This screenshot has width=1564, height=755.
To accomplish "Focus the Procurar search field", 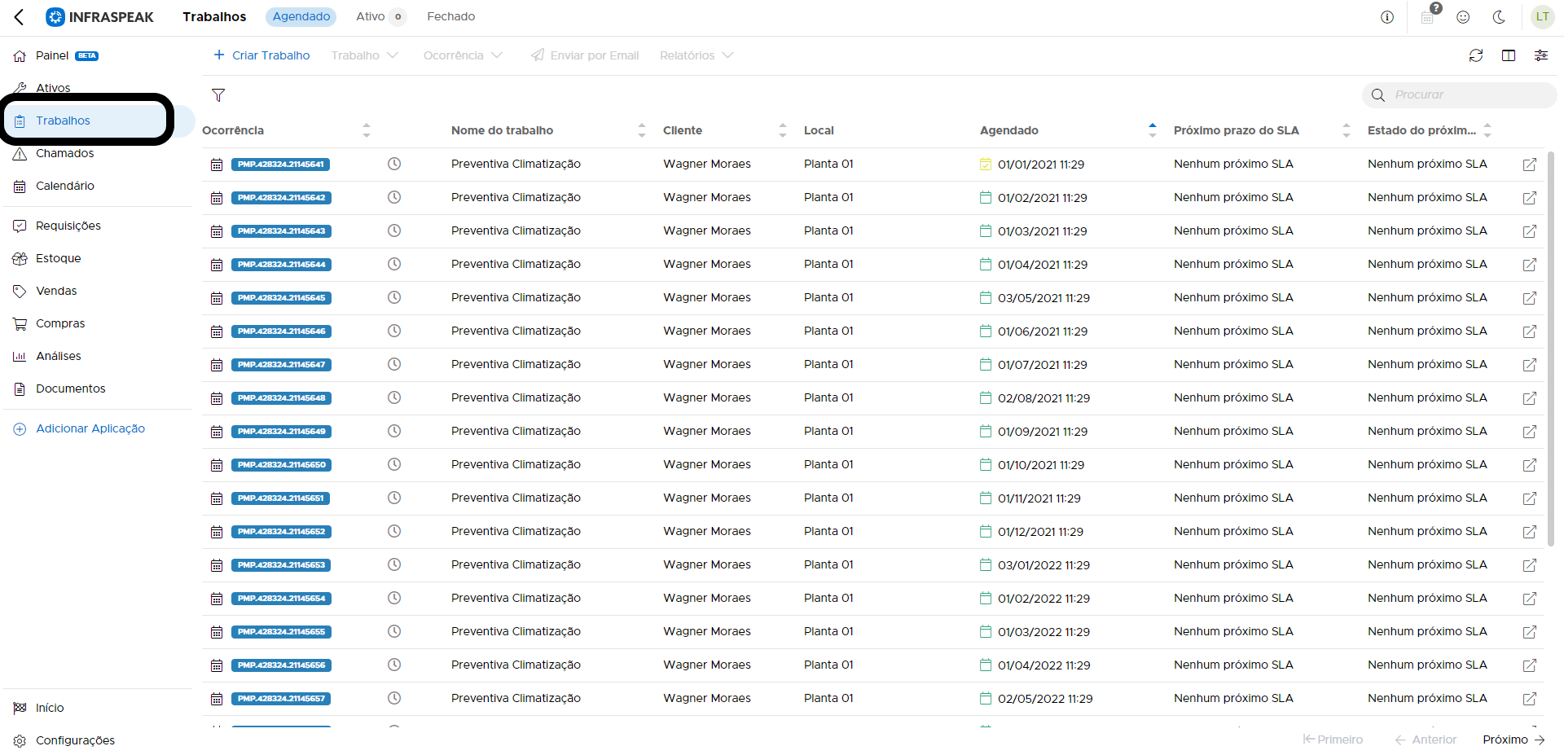I will [x=1460, y=95].
